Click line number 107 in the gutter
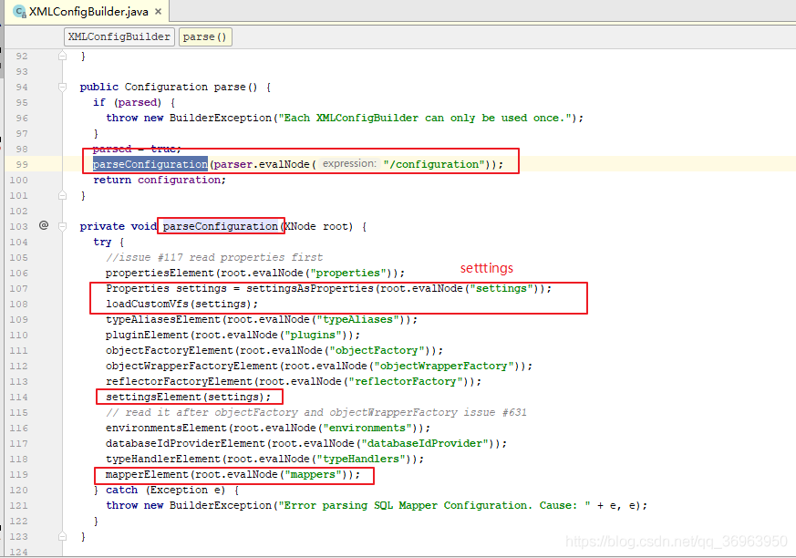Image resolution: width=796 pixels, height=558 pixels. (x=19, y=288)
